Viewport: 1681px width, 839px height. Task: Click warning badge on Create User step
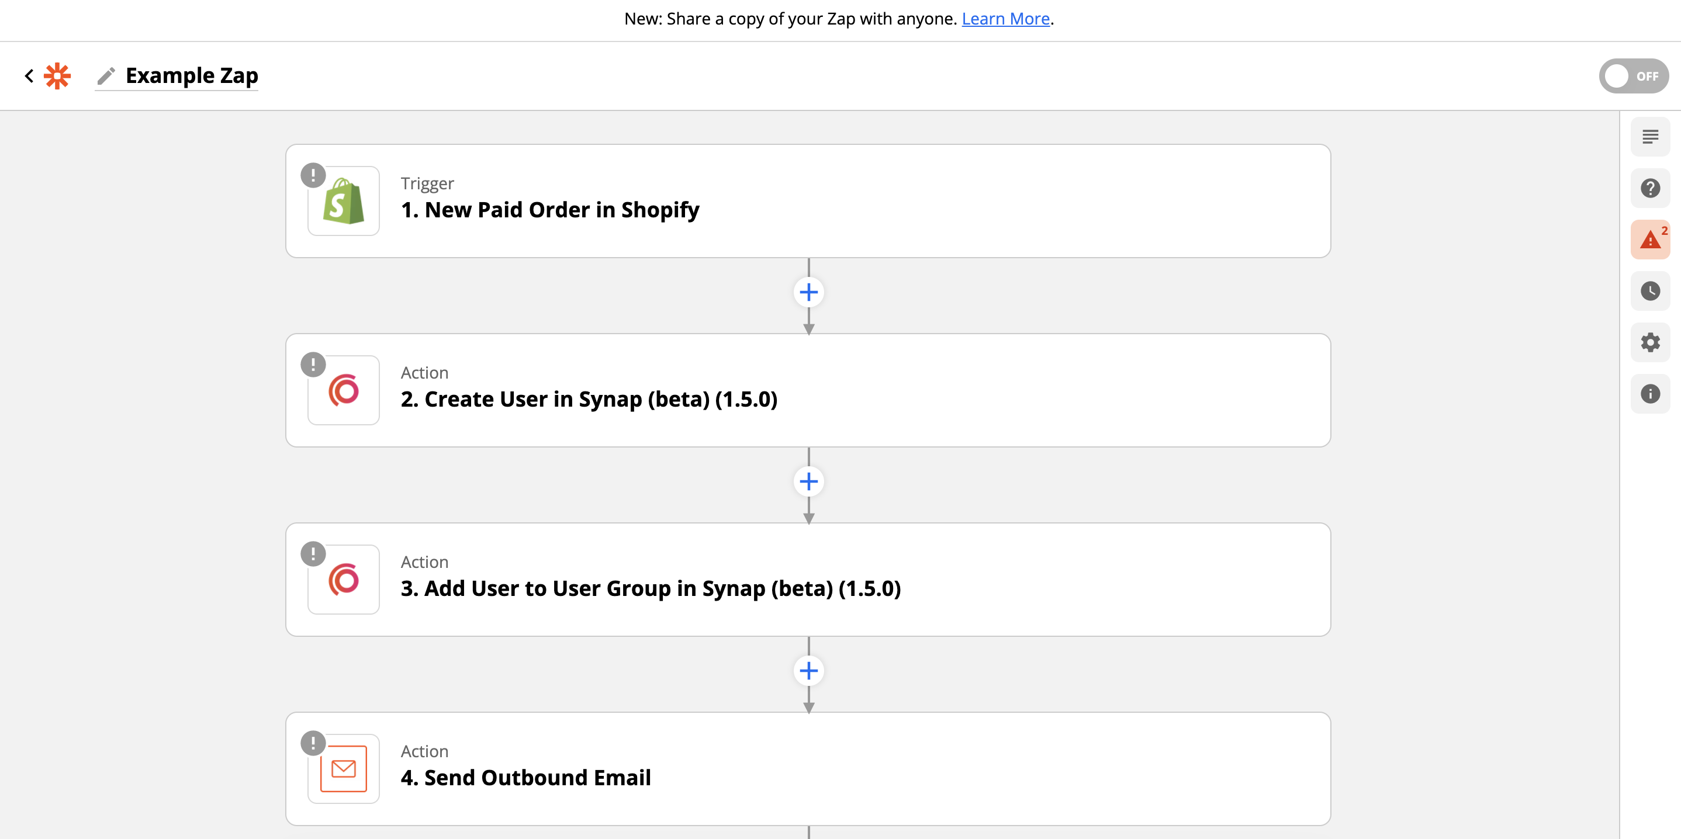[313, 365]
